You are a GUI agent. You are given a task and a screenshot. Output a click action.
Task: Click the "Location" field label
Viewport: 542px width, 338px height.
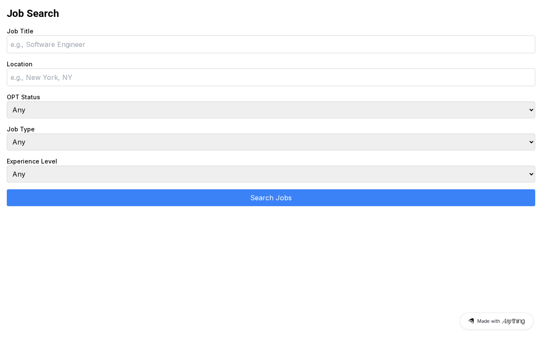pos(19,64)
